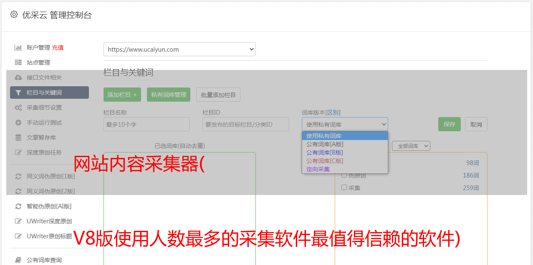Open the site URL dropdown

point(179,49)
